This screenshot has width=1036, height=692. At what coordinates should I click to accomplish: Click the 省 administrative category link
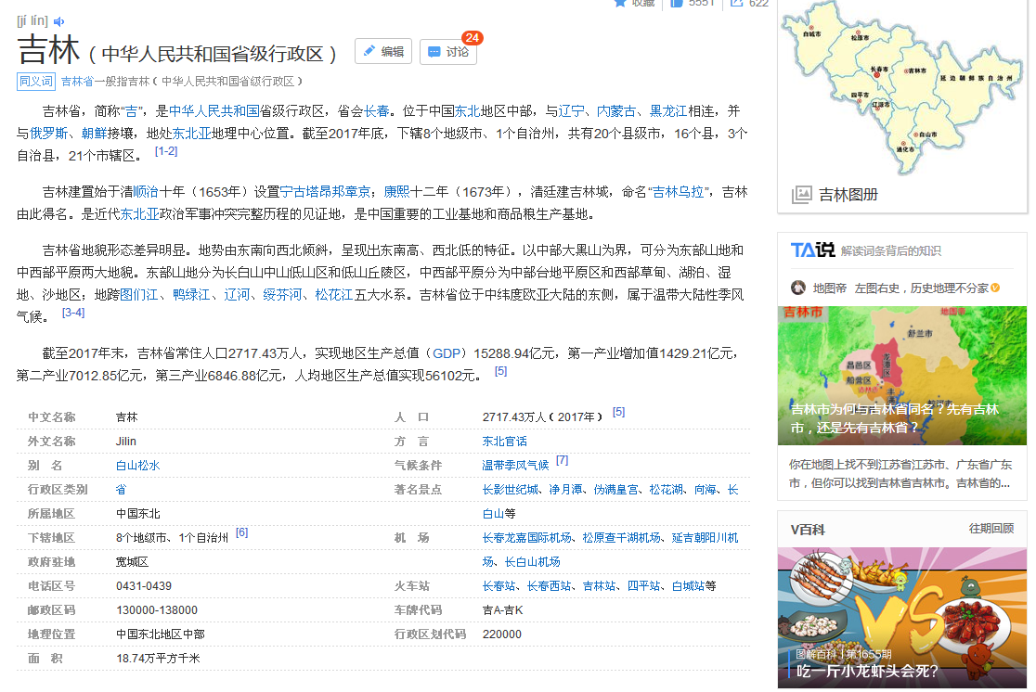pos(121,489)
